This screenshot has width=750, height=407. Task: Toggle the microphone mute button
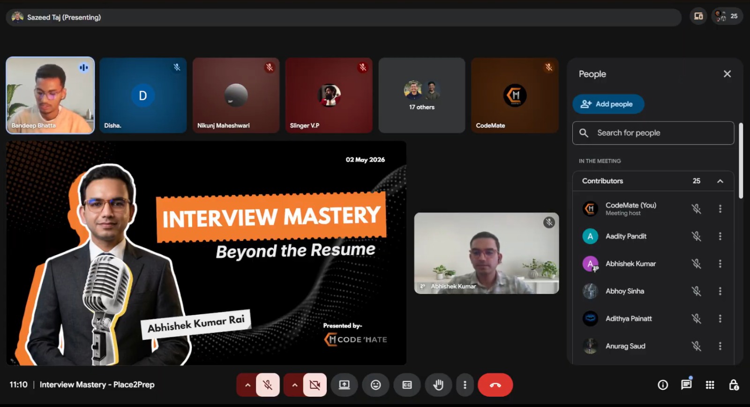click(x=268, y=385)
